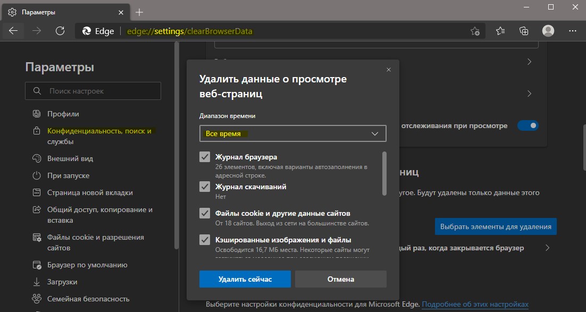This screenshot has width=586, height=312.
Task: Click the Отмена button
Action: point(340,279)
